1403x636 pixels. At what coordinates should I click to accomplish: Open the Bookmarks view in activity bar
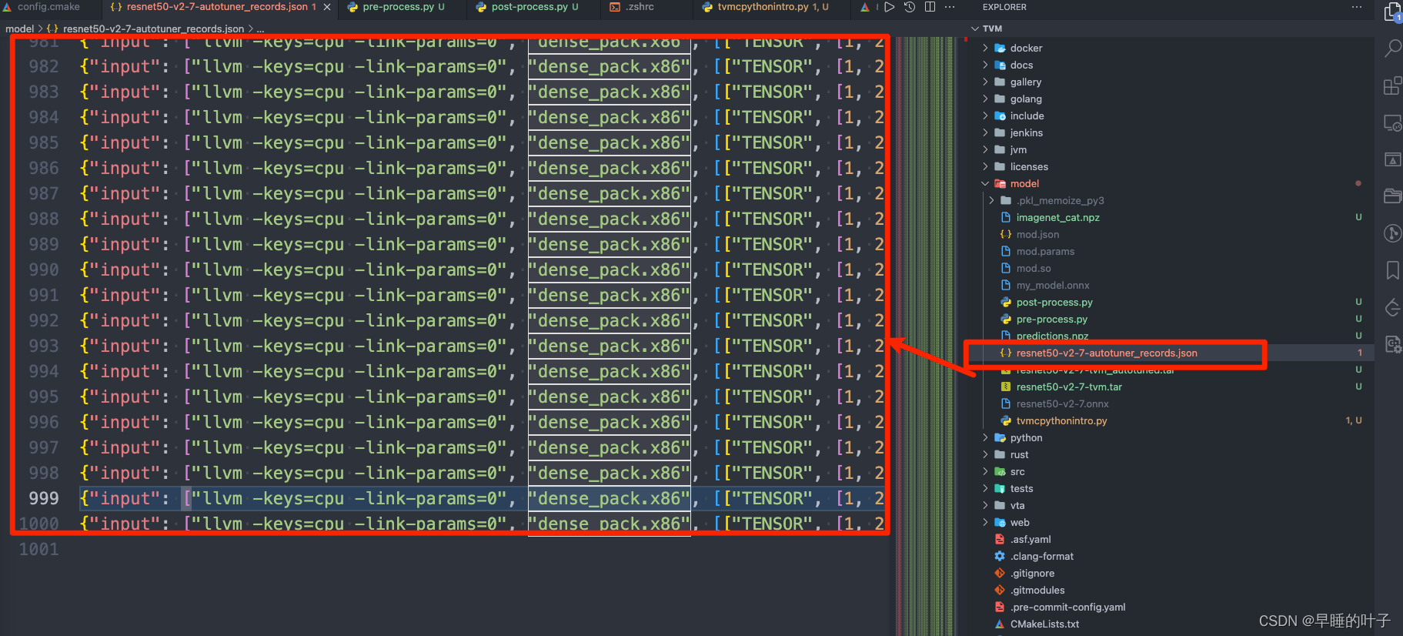tap(1392, 270)
